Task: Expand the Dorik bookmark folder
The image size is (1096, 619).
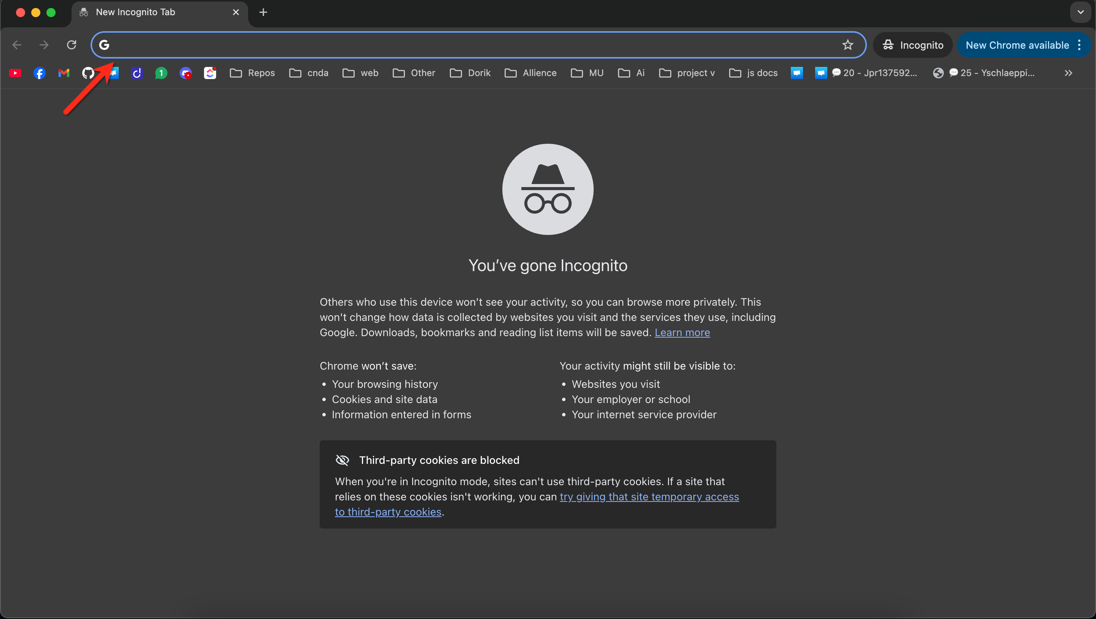Action: coord(470,73)
